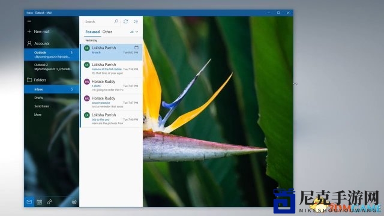Click calendar icon on Brunch email
The width and height of the screenshot is (384, 216).
136,47
